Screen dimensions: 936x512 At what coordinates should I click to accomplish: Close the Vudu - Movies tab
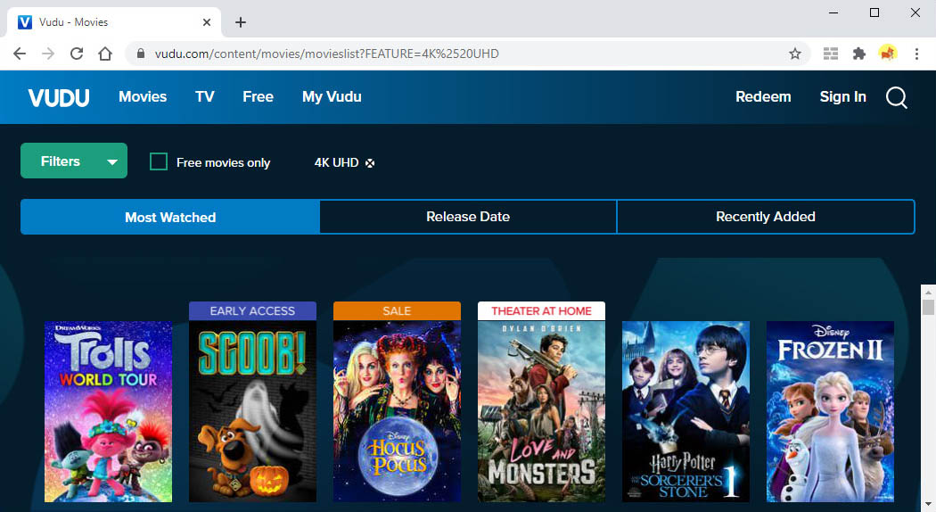click(207, 22)
